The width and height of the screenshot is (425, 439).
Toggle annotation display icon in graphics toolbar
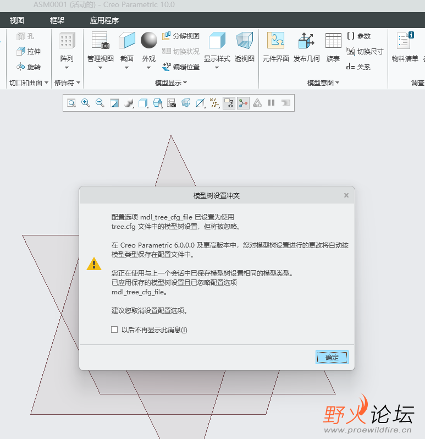229,103
